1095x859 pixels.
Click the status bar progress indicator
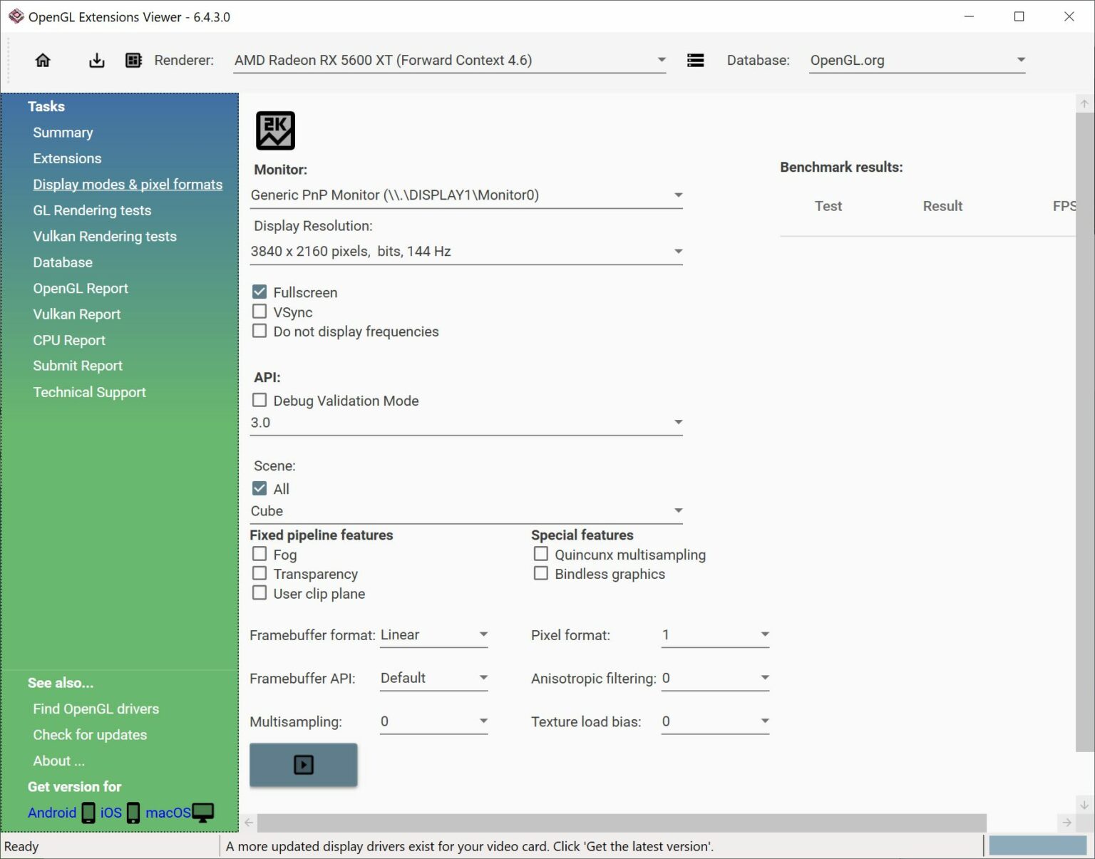click(1037, 845)
